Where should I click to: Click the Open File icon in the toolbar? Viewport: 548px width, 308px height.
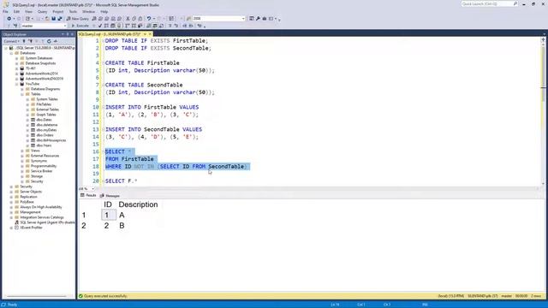click(x=47, y=19)
